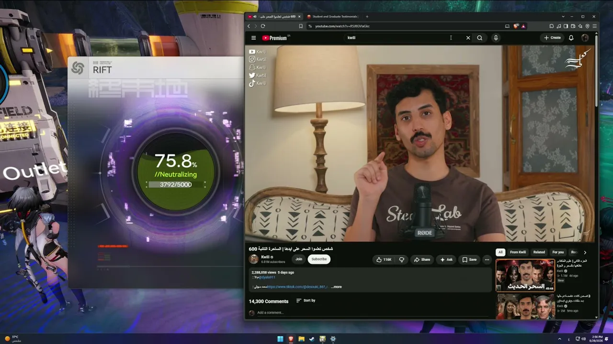Click the Join channel button
This screenshot has height=344, width=613.
tap(299, 259)
